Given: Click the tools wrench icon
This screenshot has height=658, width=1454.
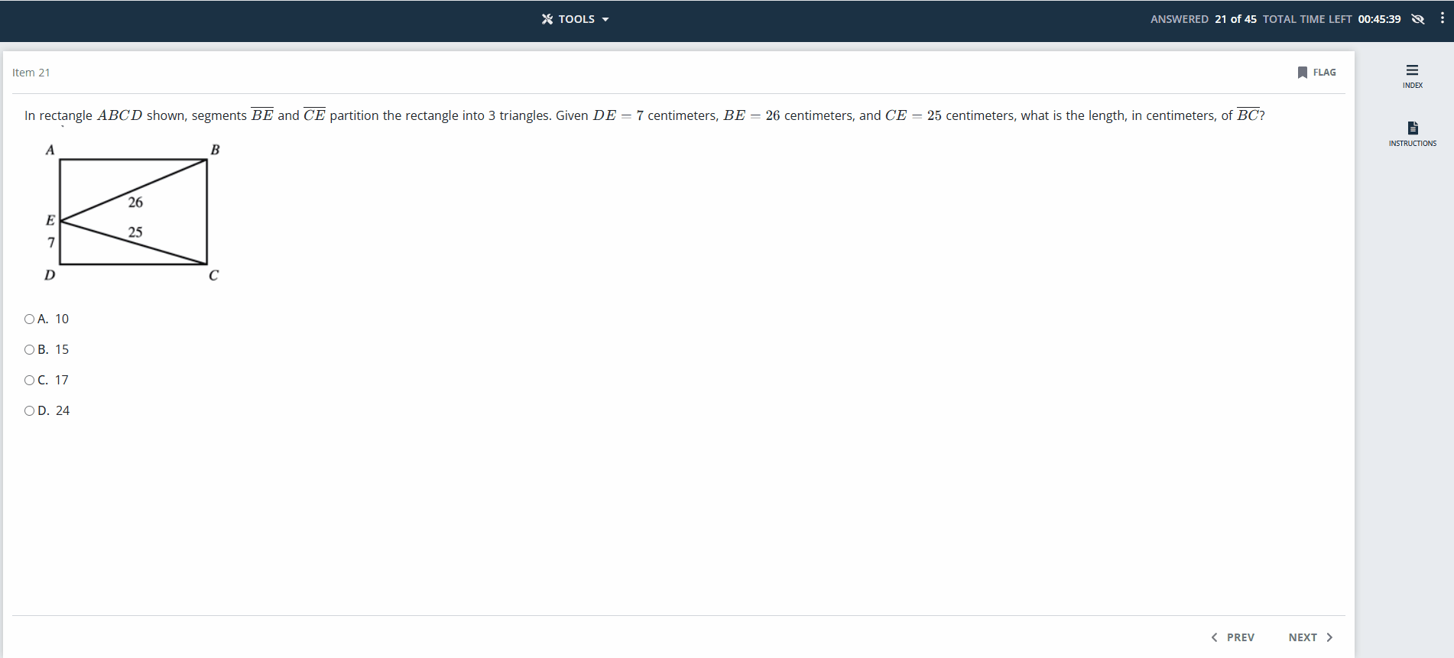Looking at the screenshot, I should (x=547, y=19).
